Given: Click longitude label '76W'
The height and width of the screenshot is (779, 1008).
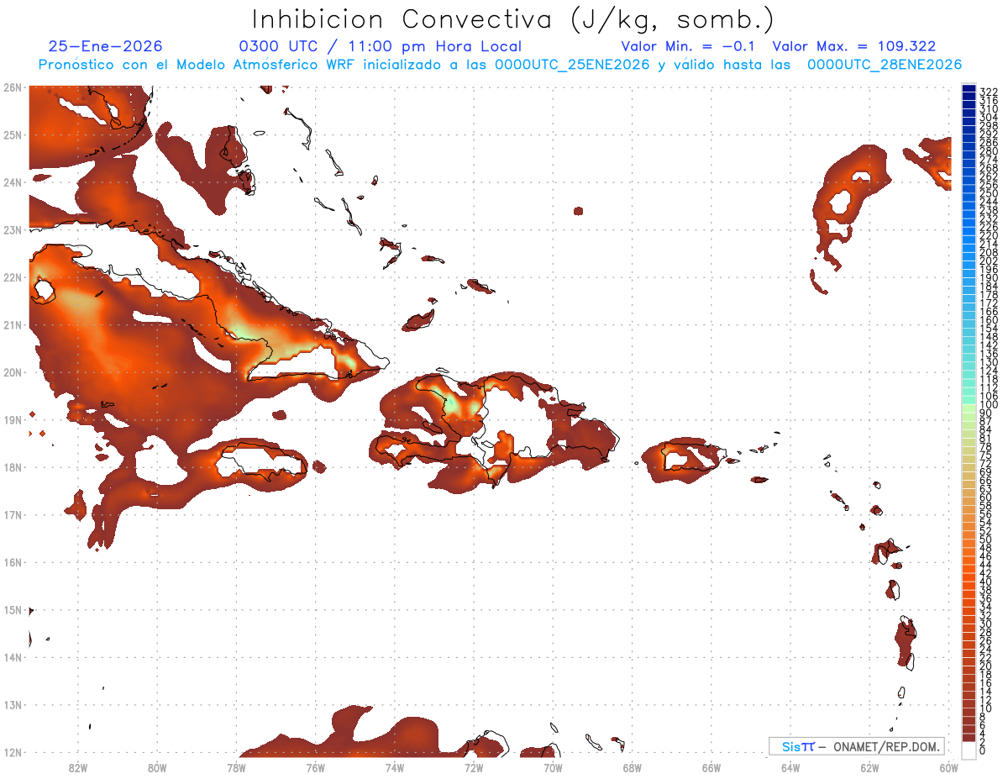Looking at the screenshot, I should [316, 767].
